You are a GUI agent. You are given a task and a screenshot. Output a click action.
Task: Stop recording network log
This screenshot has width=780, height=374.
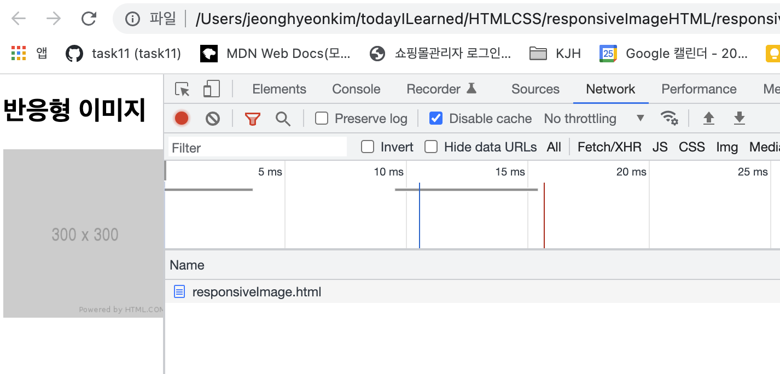click(x=182, y=118)
